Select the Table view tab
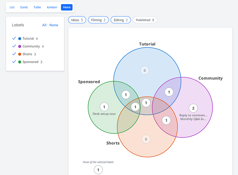This screenshot has height=175, width=238. [37, 7]
